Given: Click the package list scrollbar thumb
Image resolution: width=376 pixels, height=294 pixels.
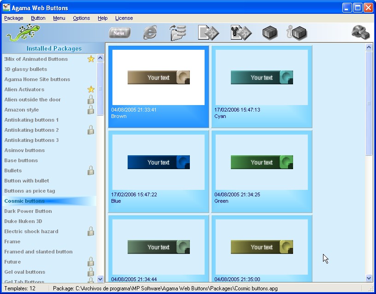Looking at the screenshot, I should pos(100,88).
